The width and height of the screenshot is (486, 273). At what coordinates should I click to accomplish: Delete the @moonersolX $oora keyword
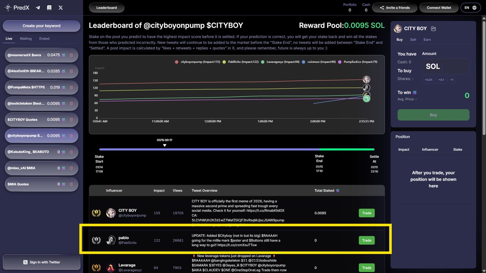71,55
